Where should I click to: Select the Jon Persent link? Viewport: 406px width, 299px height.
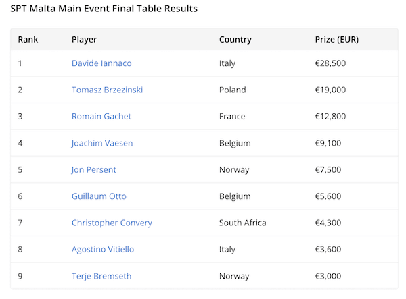pyautogui.click(x=94, y=170)
